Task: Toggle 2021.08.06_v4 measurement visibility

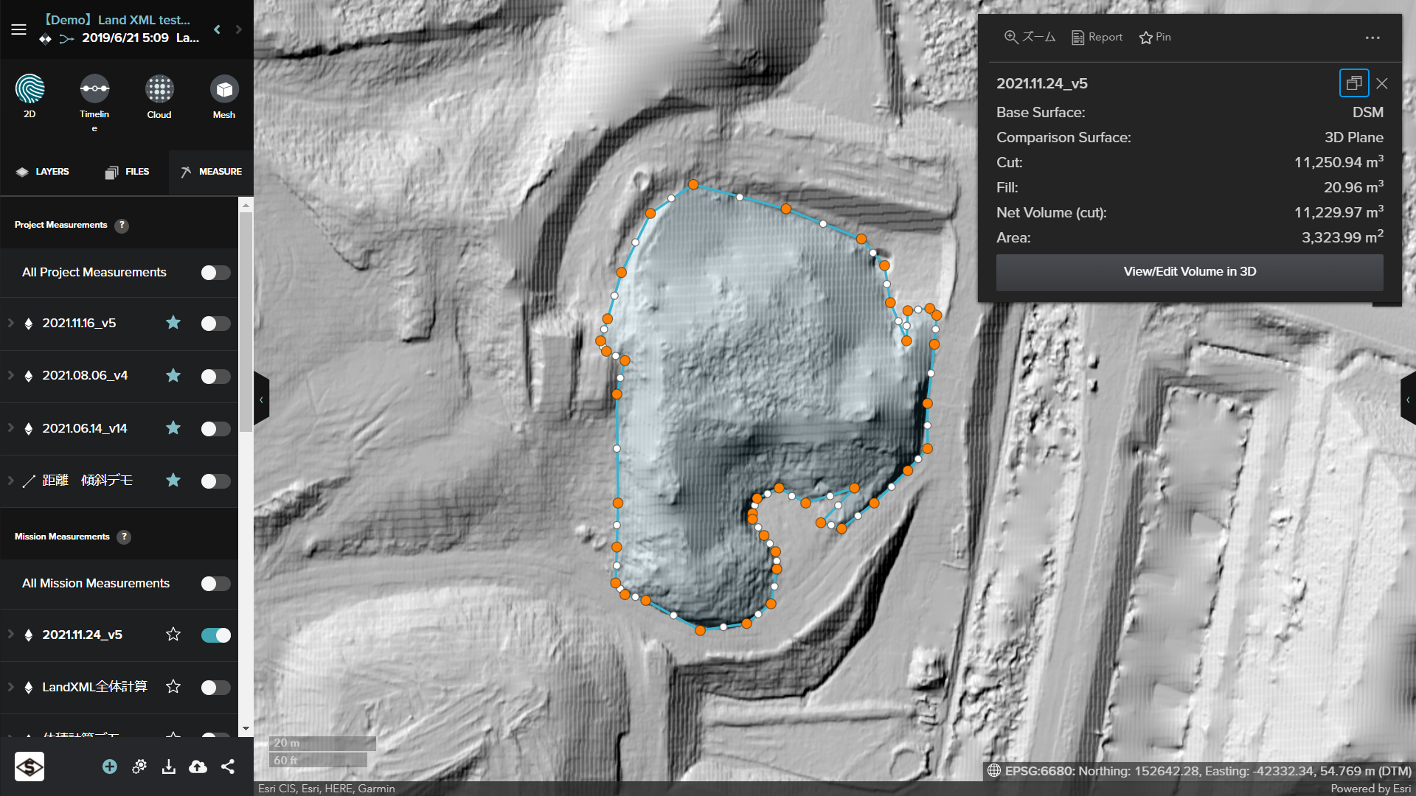Action: [215, 377]
